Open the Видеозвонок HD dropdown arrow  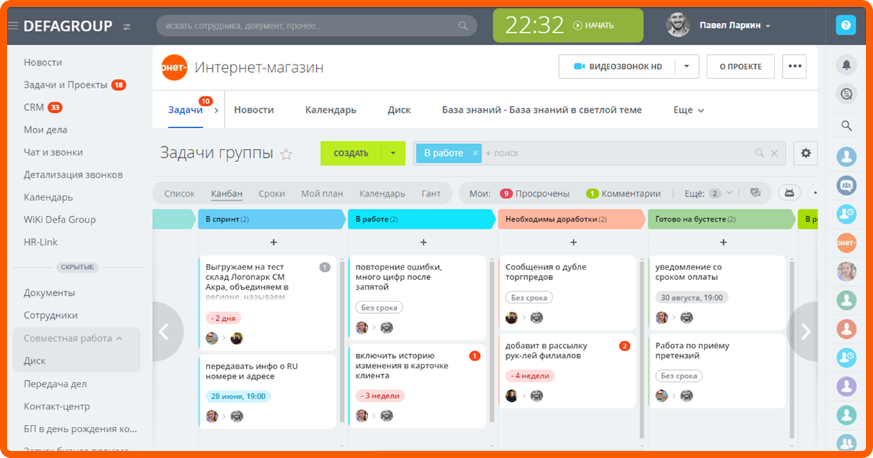(x=686, y=67)
